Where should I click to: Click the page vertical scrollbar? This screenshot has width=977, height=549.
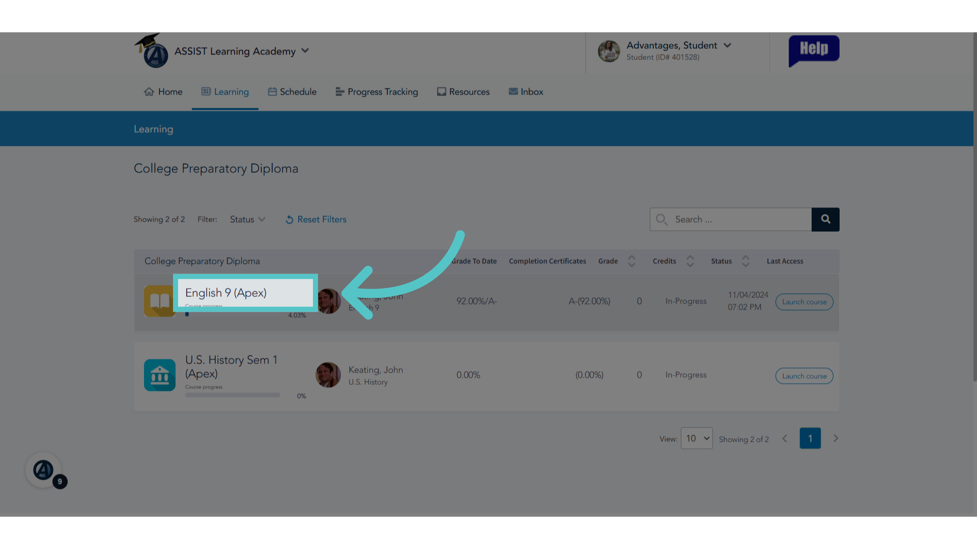pos(975,206)
